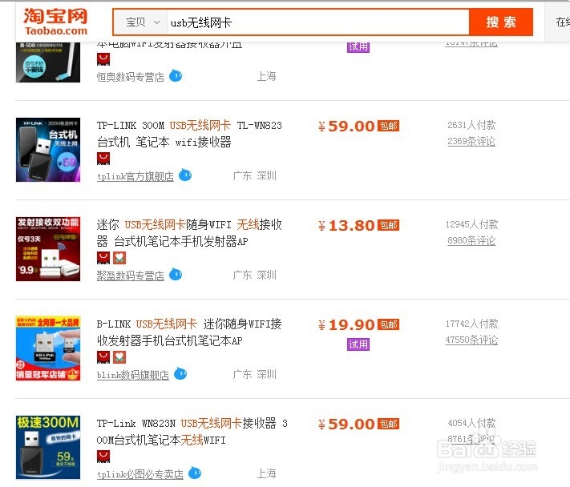Click the 2631人付款 sales count text
The height and width of the screenshot is (487, 570).
[x=471, y=125]
